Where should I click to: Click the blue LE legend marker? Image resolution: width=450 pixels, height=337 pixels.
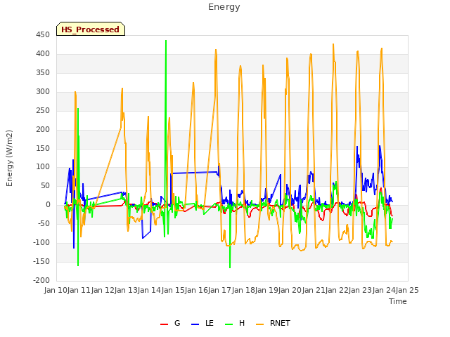(x=195, y=324)
